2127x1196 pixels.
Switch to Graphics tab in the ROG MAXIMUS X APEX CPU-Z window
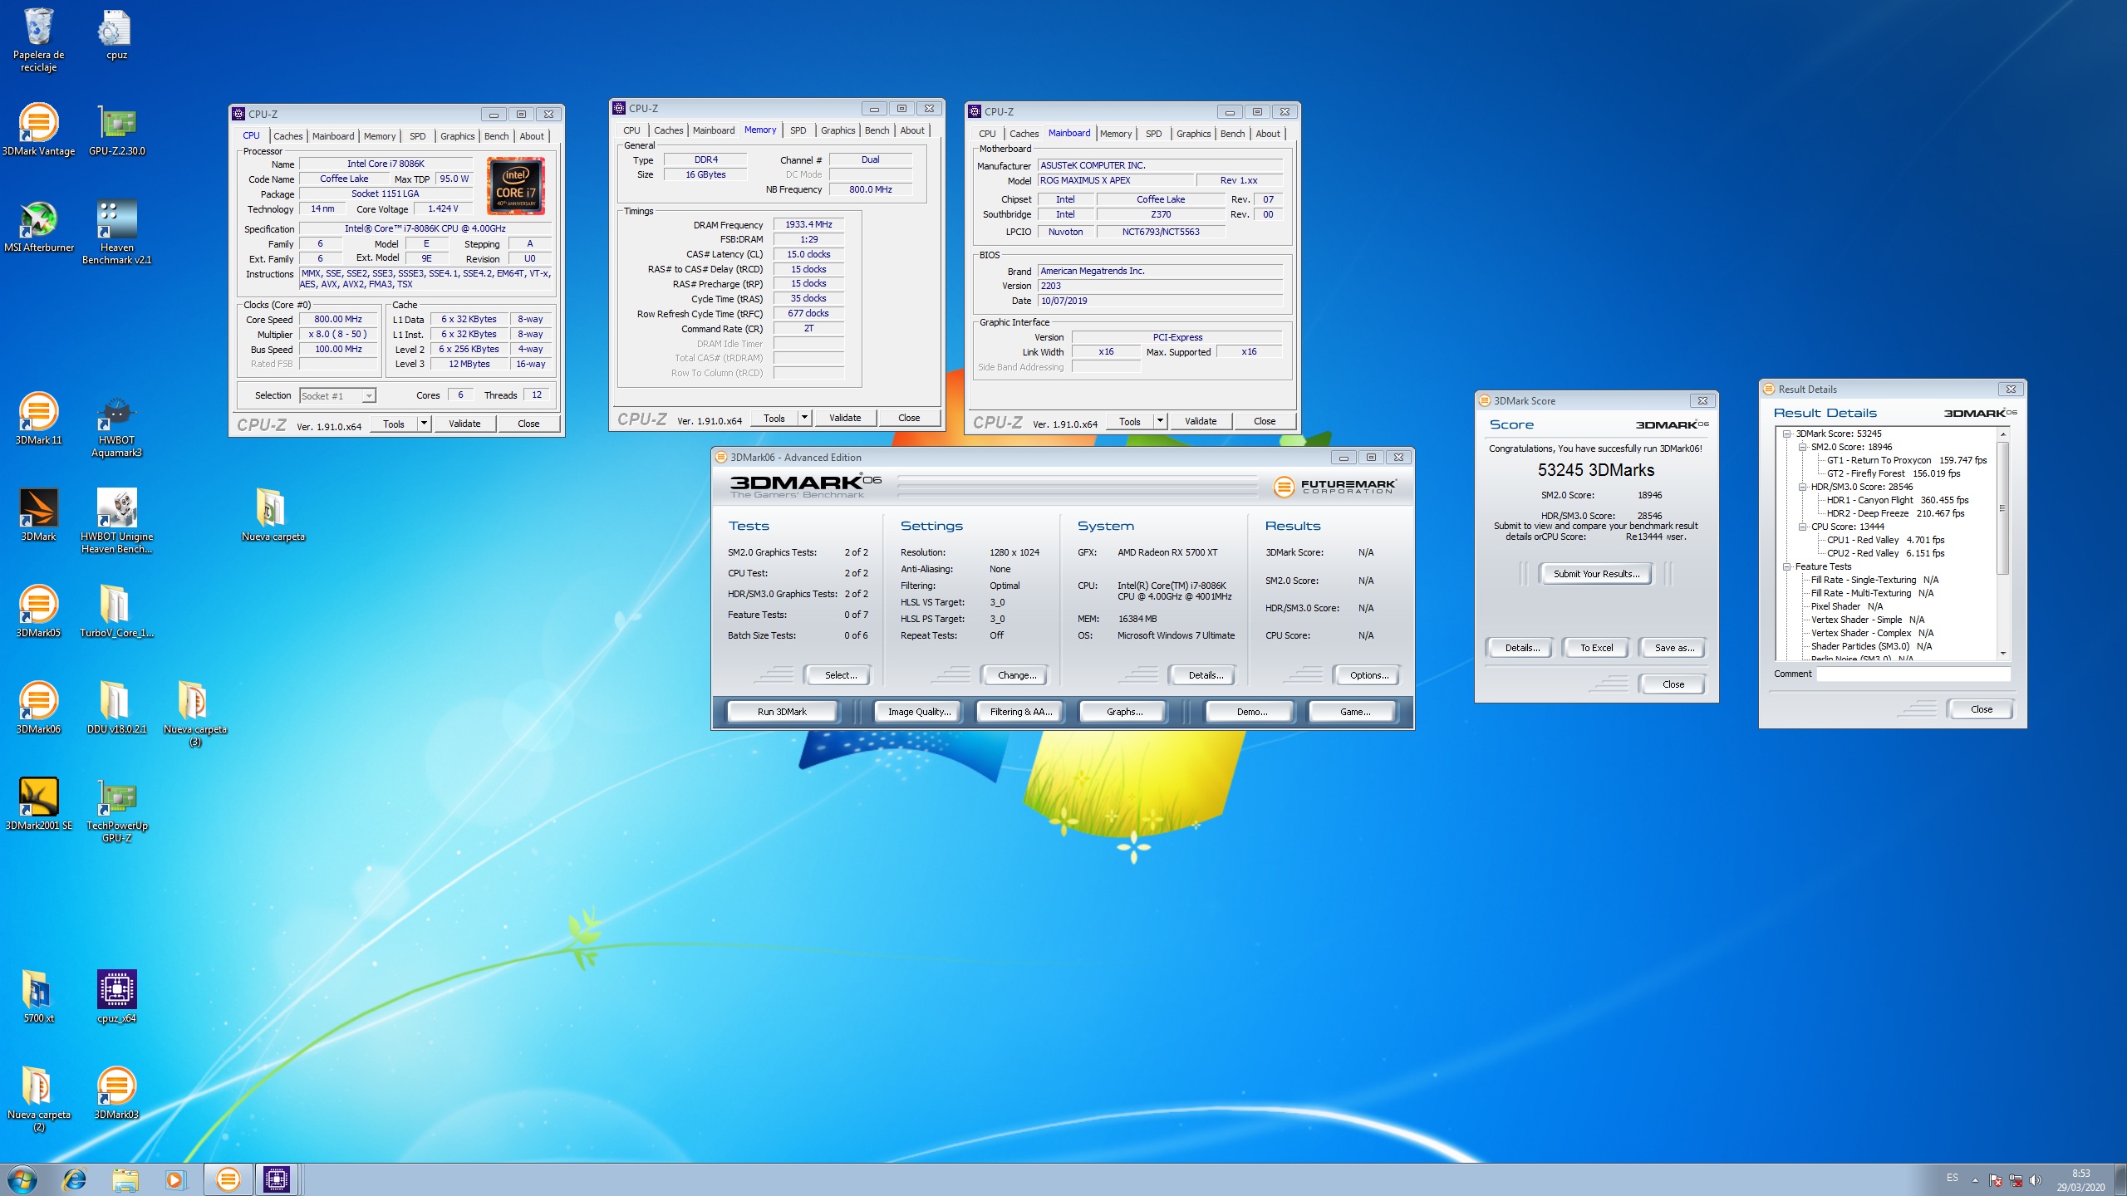(1193, 134)
